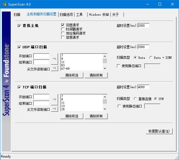This screenshot has height=160, width=179.
Task: Click UDP port list scroll-up arrow
Action: coord(105,56)
